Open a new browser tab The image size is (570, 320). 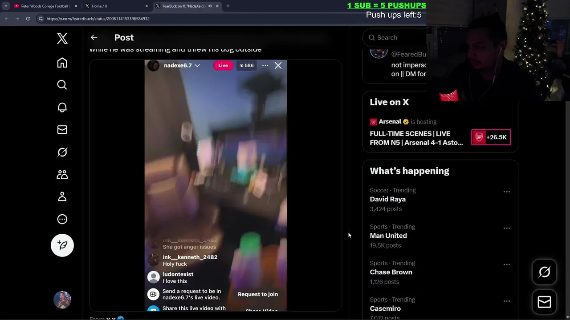228,6
